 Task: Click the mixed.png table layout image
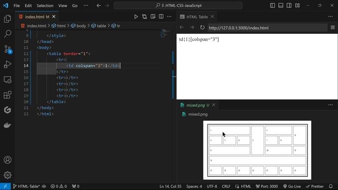pyautogui.click(x=257, y=150)
